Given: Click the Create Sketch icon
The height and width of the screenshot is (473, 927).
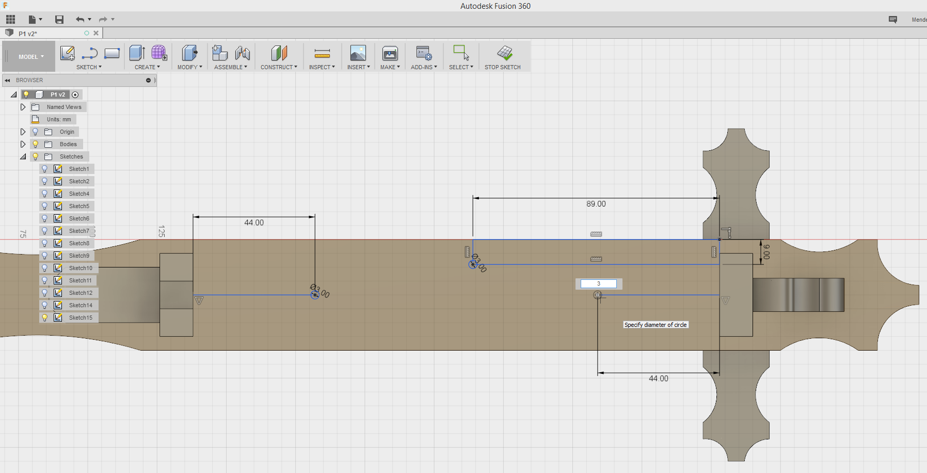Looking at the screenshot, I should [x=68, y=53].
